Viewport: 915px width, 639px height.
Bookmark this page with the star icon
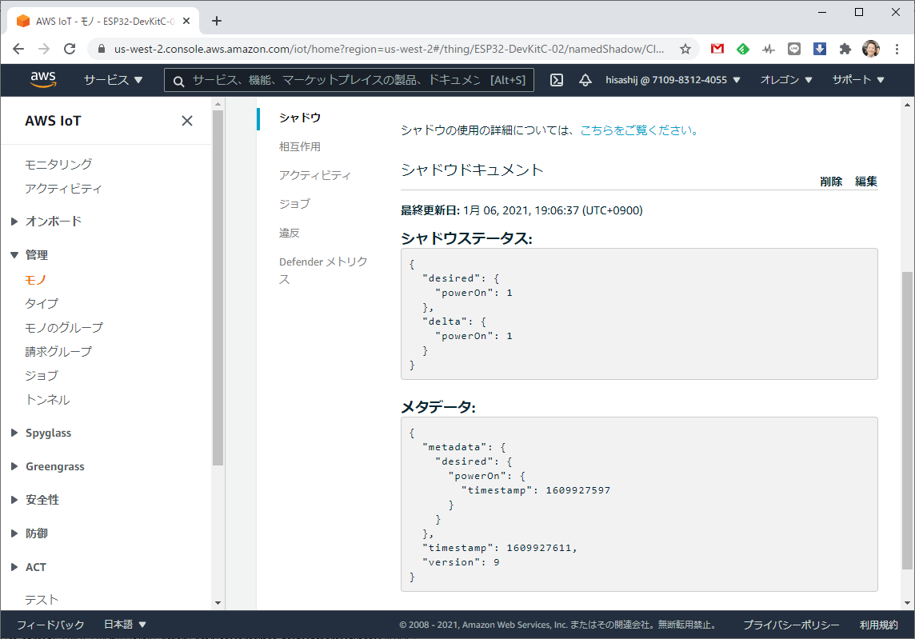[685, 49]
